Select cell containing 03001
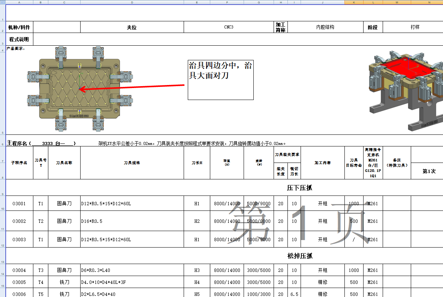The width and height of the screenshot is (443, 297). 19,203
